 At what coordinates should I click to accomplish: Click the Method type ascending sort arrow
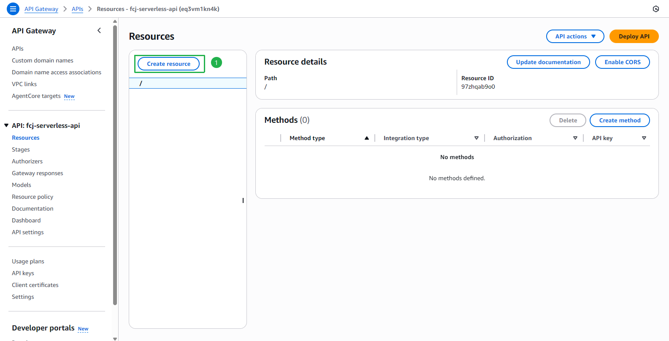367,138
